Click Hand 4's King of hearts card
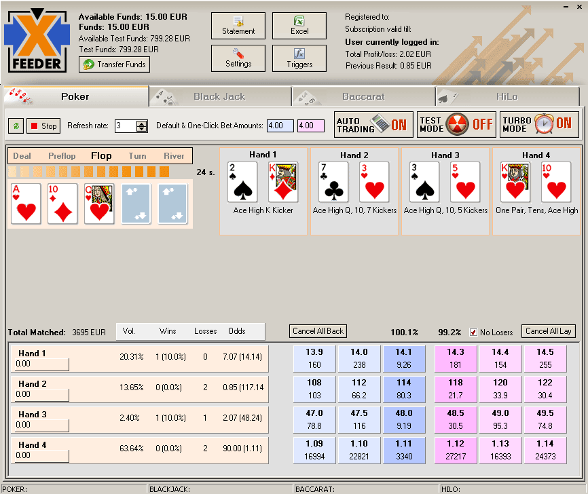The image size is (588, 494). click(x=515, y=182)
